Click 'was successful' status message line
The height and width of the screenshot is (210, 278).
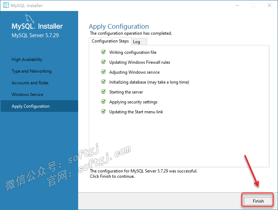(144, 171)
